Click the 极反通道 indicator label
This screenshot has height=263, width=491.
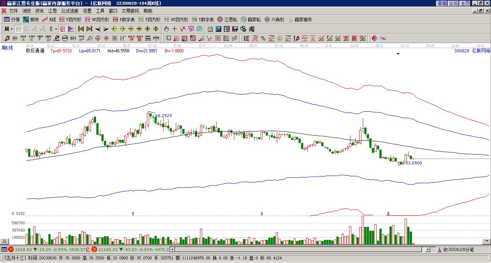(x=35, y=51)
